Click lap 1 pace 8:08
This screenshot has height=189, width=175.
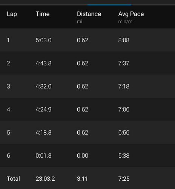click(x=124, y=40)
